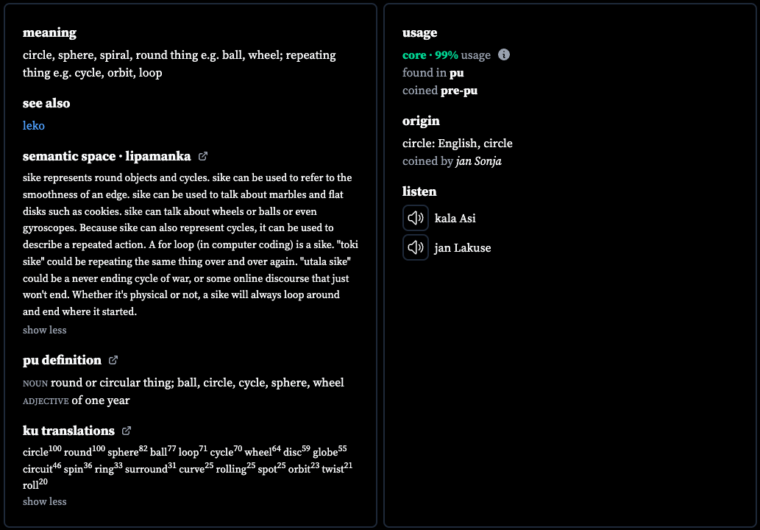The height and width of the screenshot is (530, 760).
Task: Click the jan Lakuse speaker name
Action: pos(462,248)
